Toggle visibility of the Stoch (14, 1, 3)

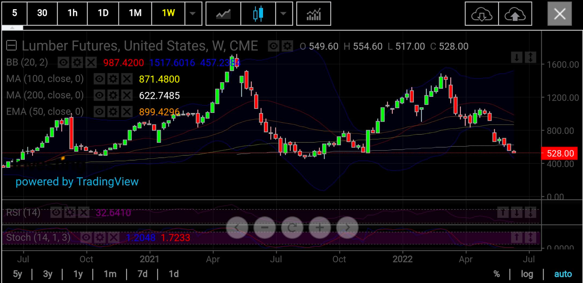86,238
